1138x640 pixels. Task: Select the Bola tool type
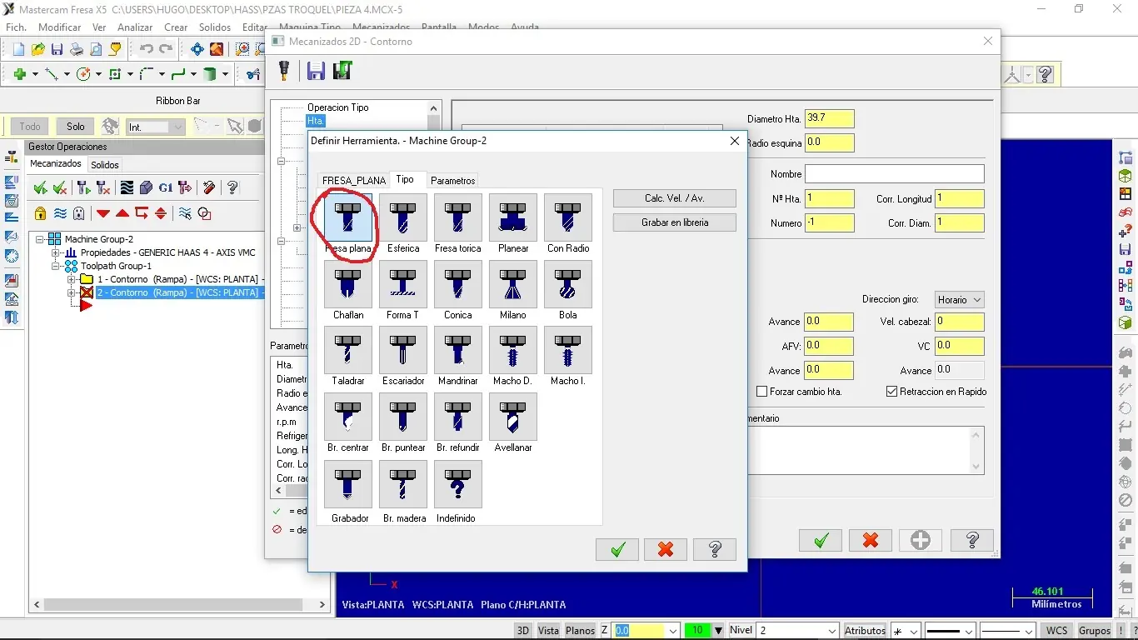[x=568, y=284]
